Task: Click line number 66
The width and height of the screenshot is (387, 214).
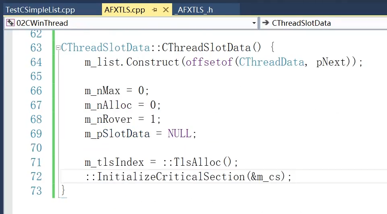Action: 36,91
